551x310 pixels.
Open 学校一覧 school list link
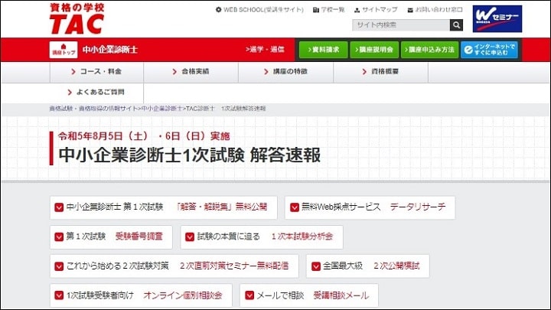[328, 10]
